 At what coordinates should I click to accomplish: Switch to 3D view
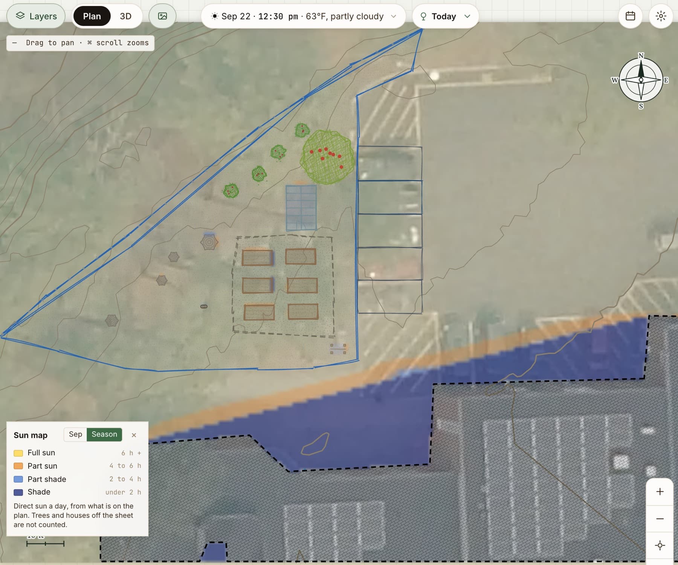[126, 16]
